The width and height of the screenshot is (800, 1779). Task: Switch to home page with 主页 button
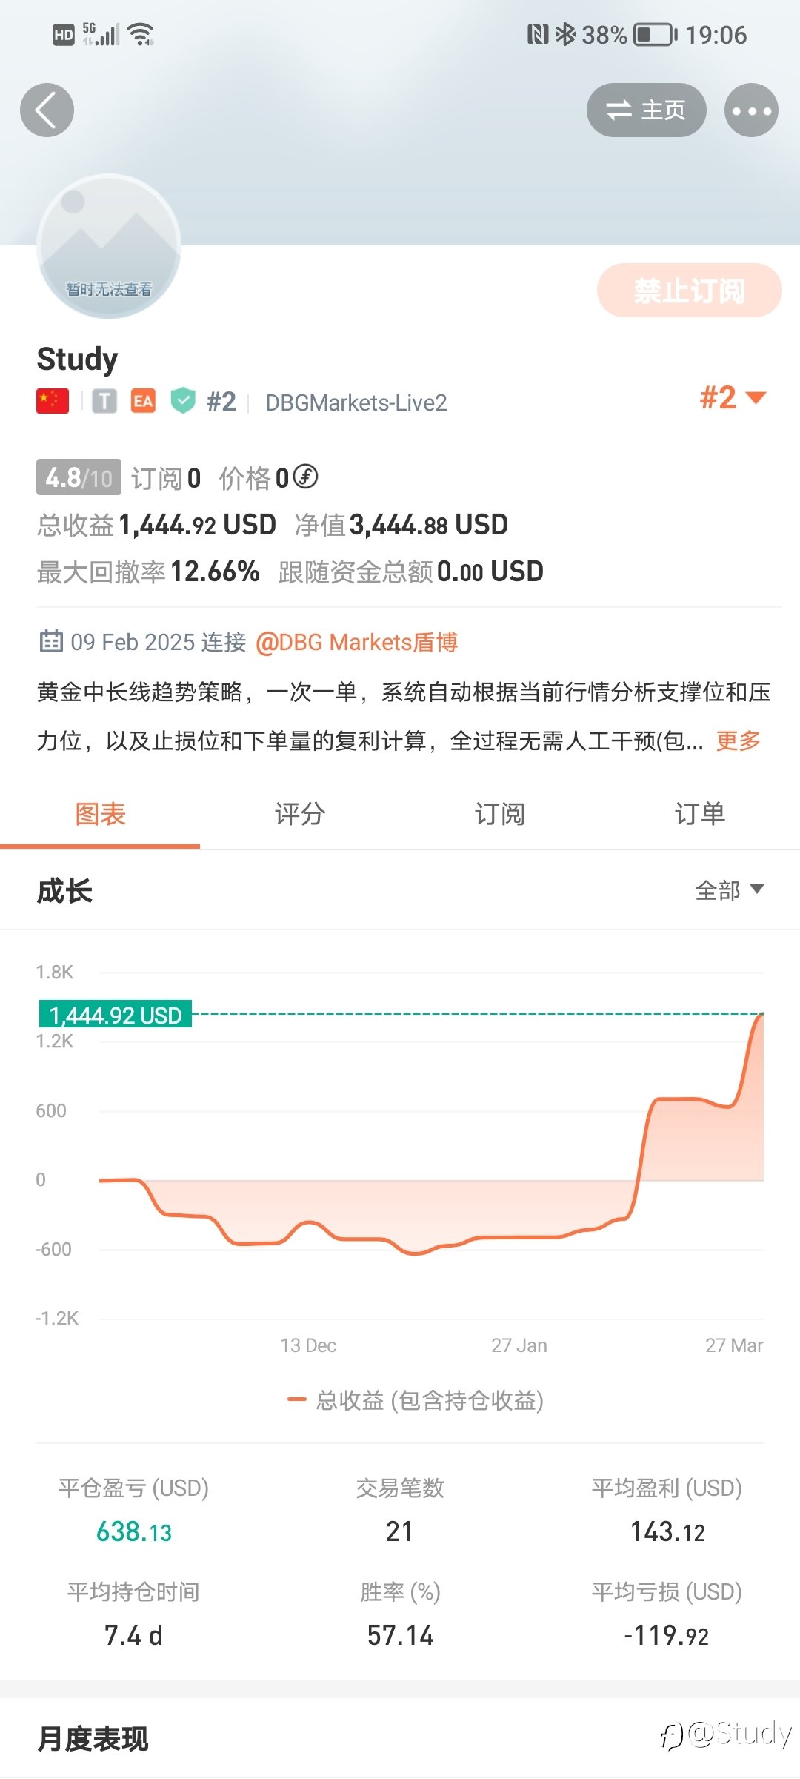(x=647, y=110)
